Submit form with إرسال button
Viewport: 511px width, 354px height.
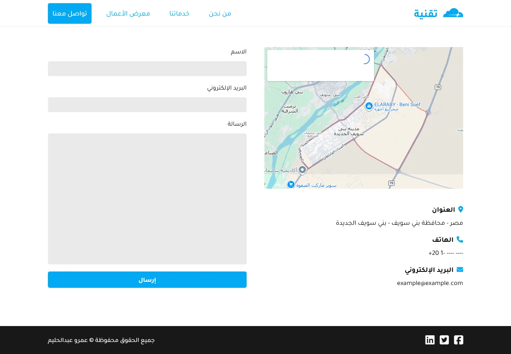[x=147, y=280]
